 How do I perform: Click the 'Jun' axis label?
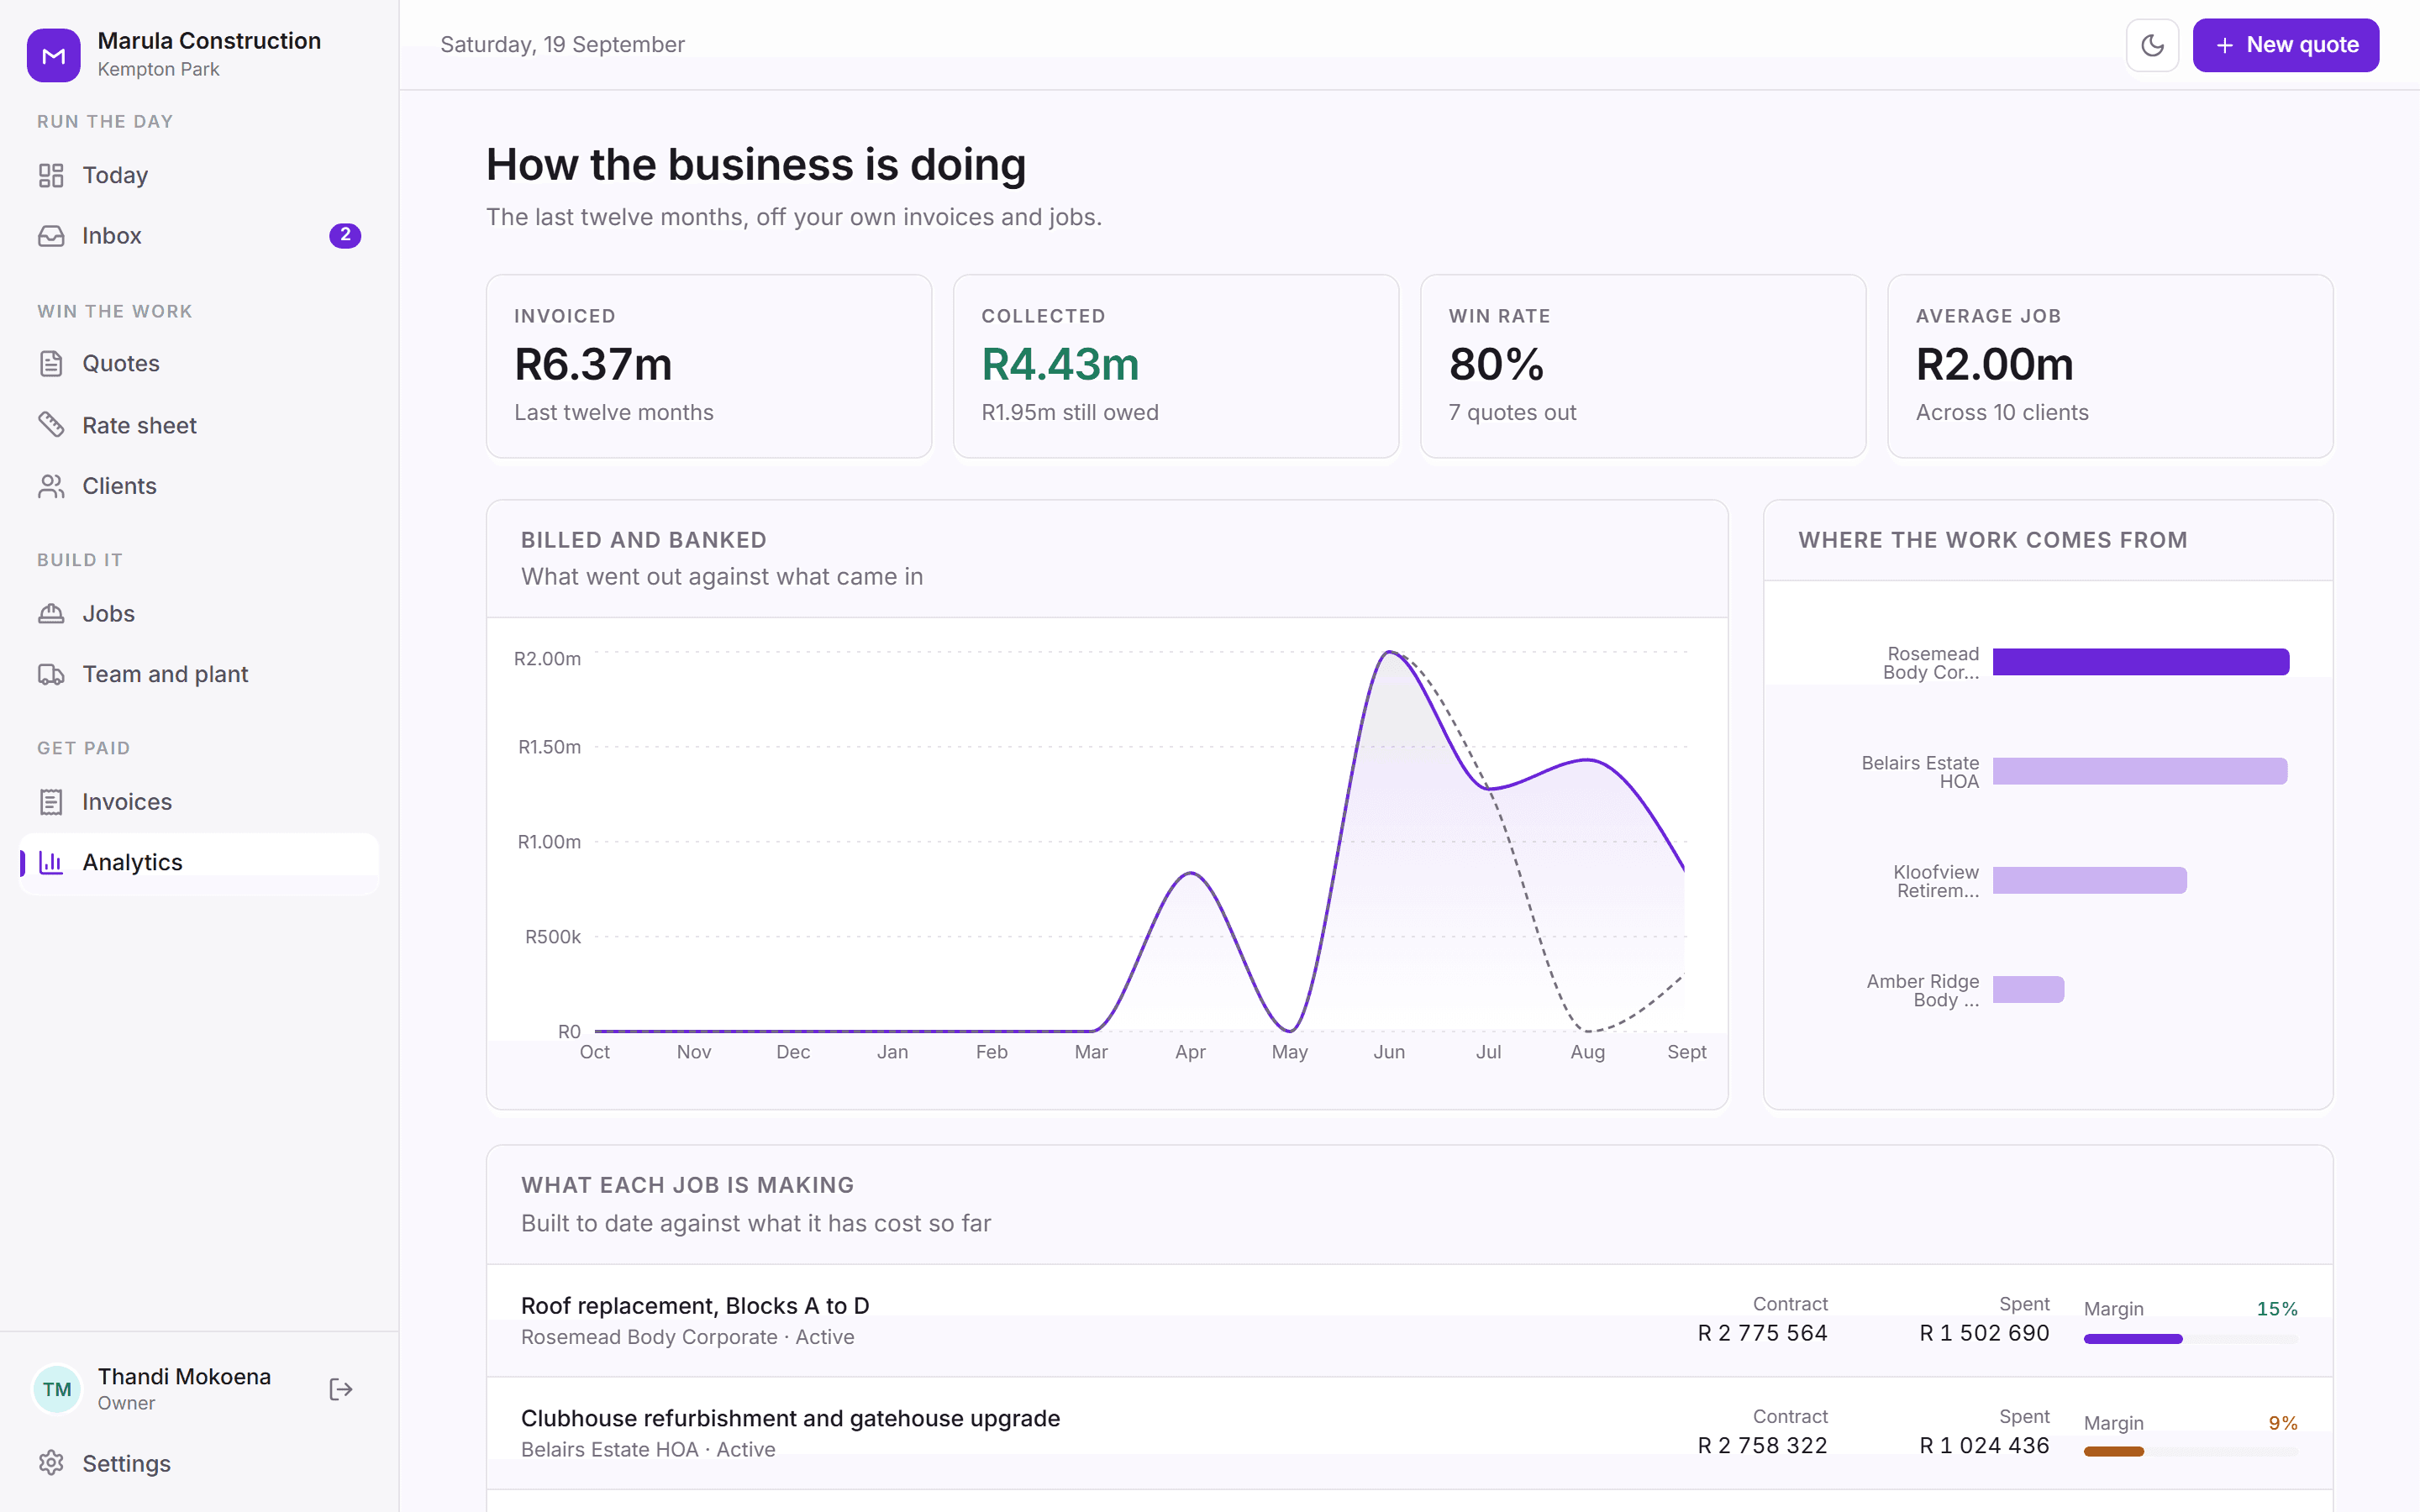pos(1389,1052)
